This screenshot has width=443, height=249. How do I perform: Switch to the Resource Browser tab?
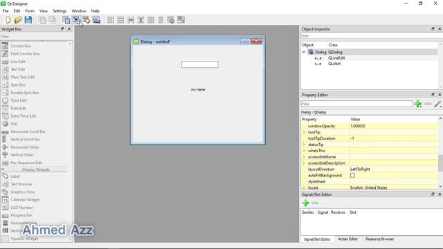click(x=379, y=239)
